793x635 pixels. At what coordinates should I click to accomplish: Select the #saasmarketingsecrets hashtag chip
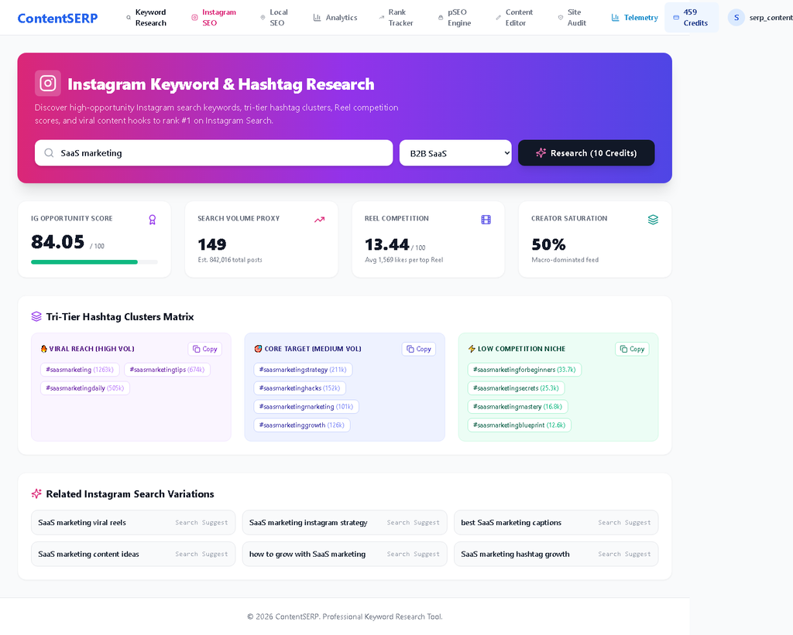(516, 388)
